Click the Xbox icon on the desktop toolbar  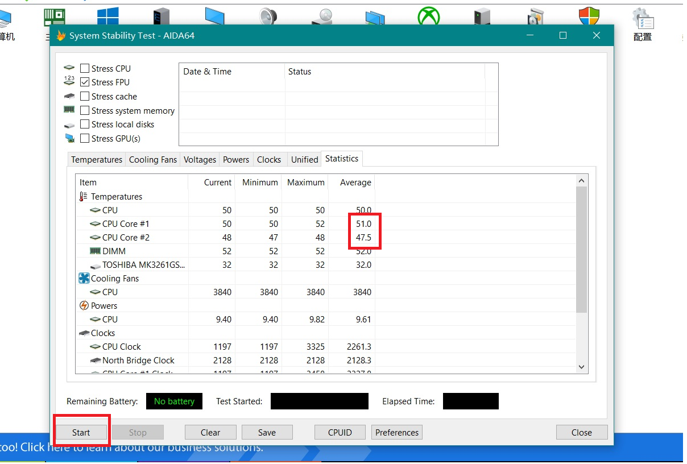(x=428, y=16)
